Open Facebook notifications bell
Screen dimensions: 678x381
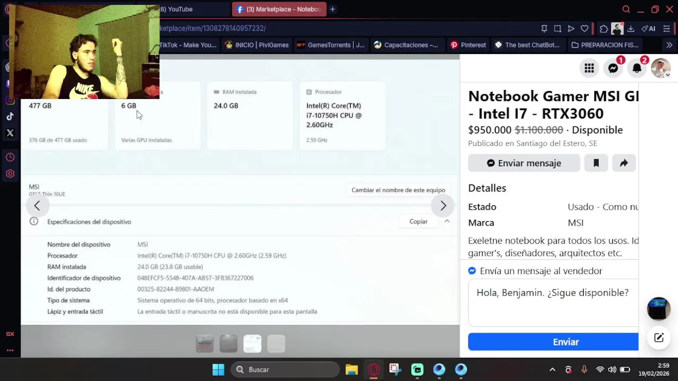(637, 68)
